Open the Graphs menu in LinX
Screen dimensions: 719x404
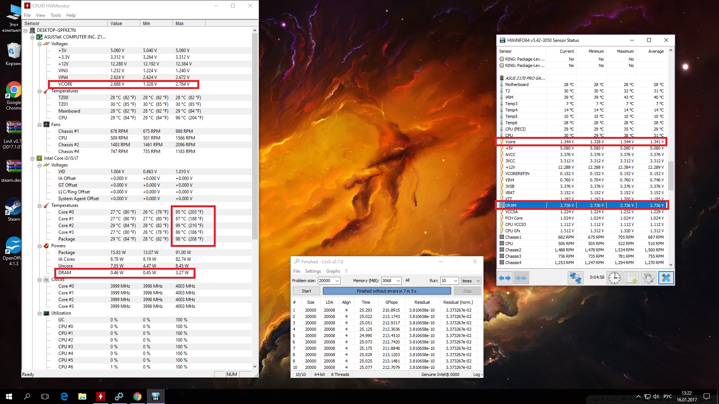coord(333,271)
